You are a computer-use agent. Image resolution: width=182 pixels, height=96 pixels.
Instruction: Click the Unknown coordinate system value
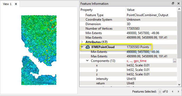[133, 20]
